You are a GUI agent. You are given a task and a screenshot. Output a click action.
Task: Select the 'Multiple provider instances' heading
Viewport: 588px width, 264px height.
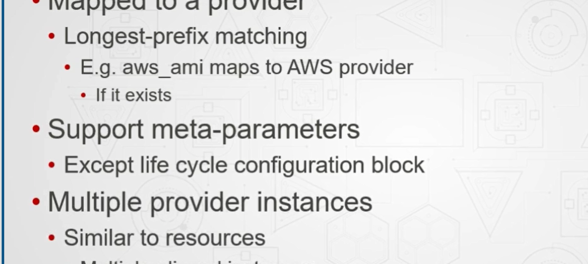coord(210,202)
